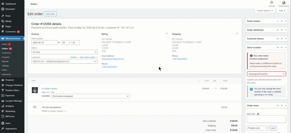
Task: Open the Finish setup progress icon
Action: point(284,3)
